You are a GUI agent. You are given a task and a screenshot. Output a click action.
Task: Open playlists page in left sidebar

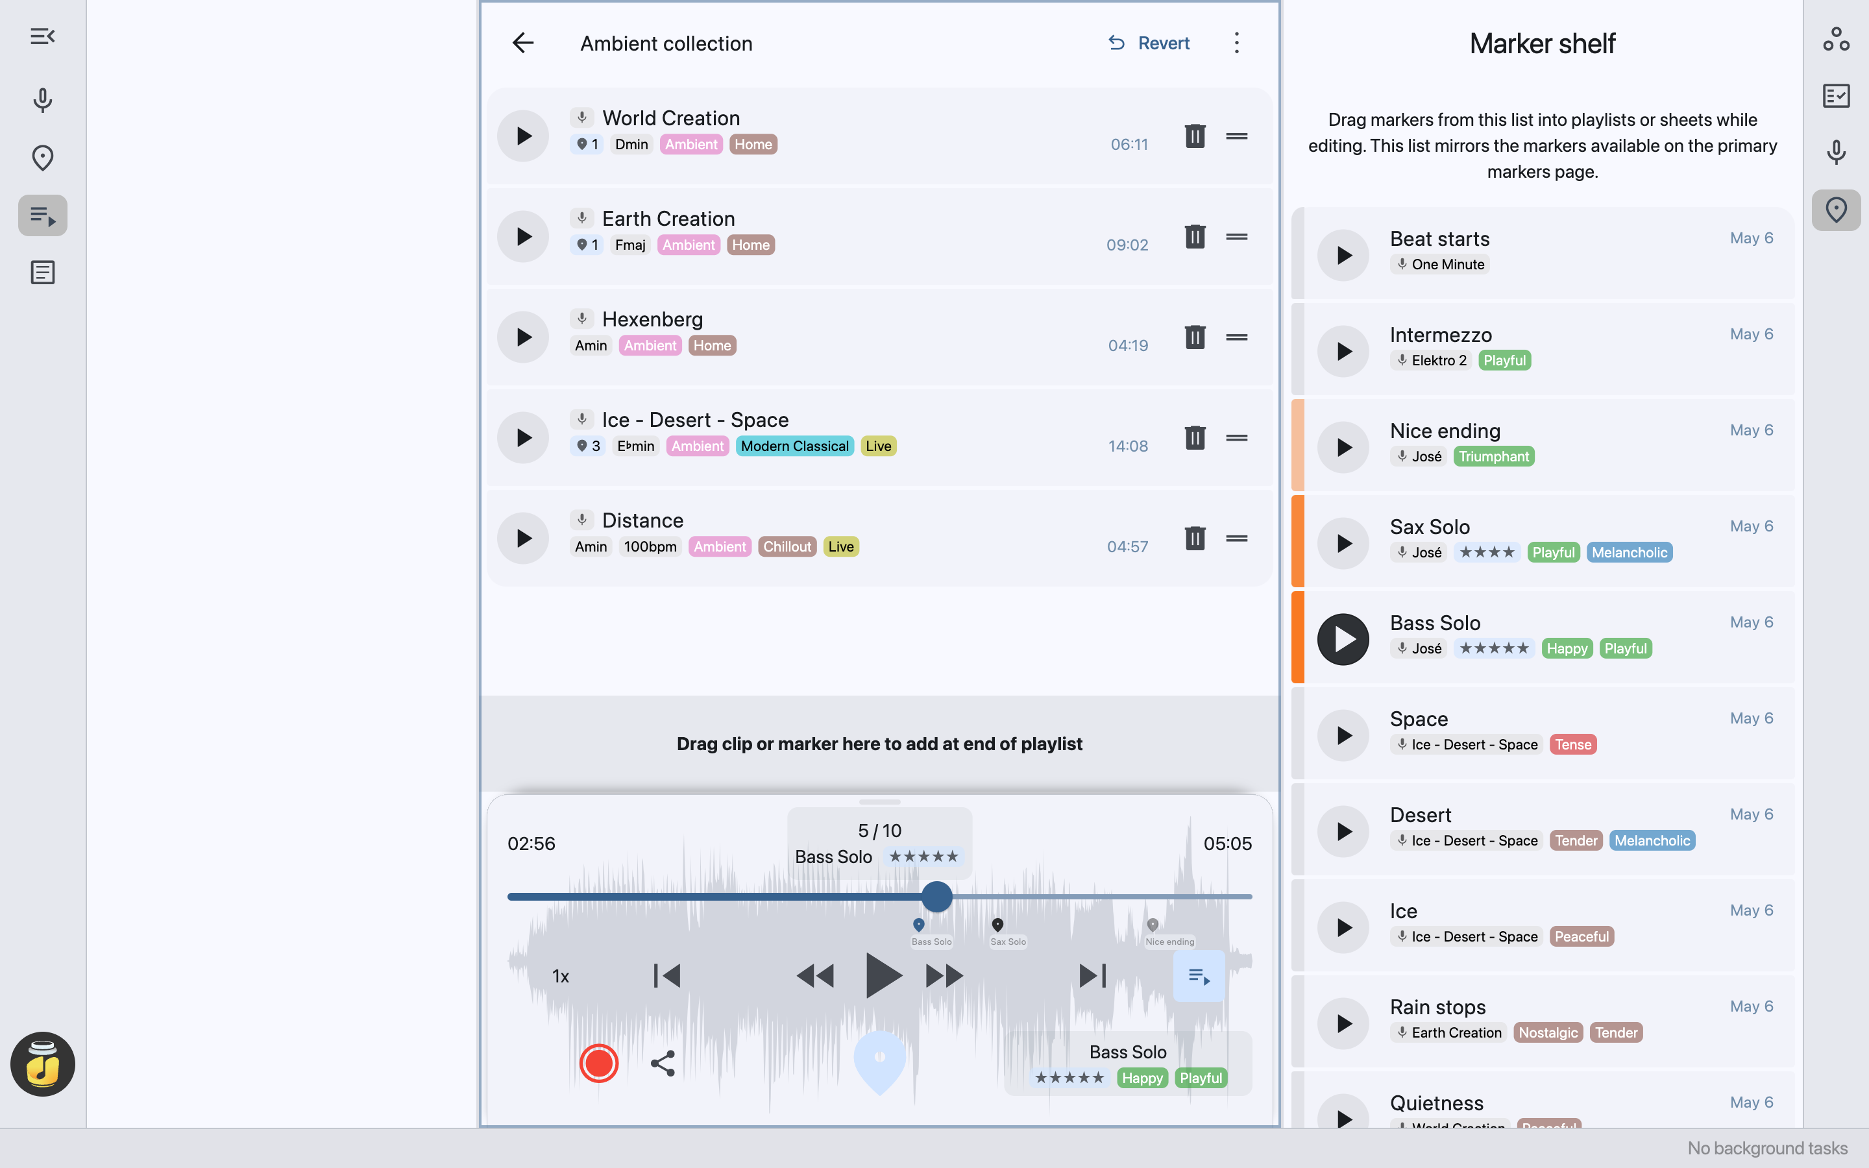pos(42,215)
